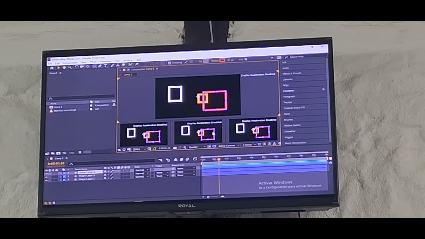Open the Layer menu
Viewport: 425px width, 239px height.
[83, 62]
